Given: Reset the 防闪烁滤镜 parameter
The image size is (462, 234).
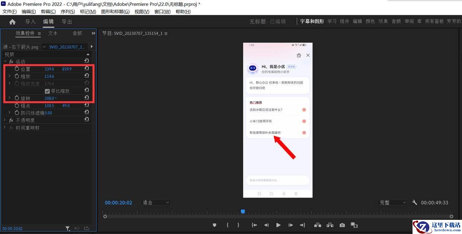Looking at the screenshot, I should tap(87, 112).
